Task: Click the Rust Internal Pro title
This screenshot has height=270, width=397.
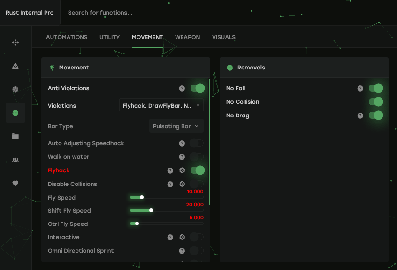Action: pos(30,13)
